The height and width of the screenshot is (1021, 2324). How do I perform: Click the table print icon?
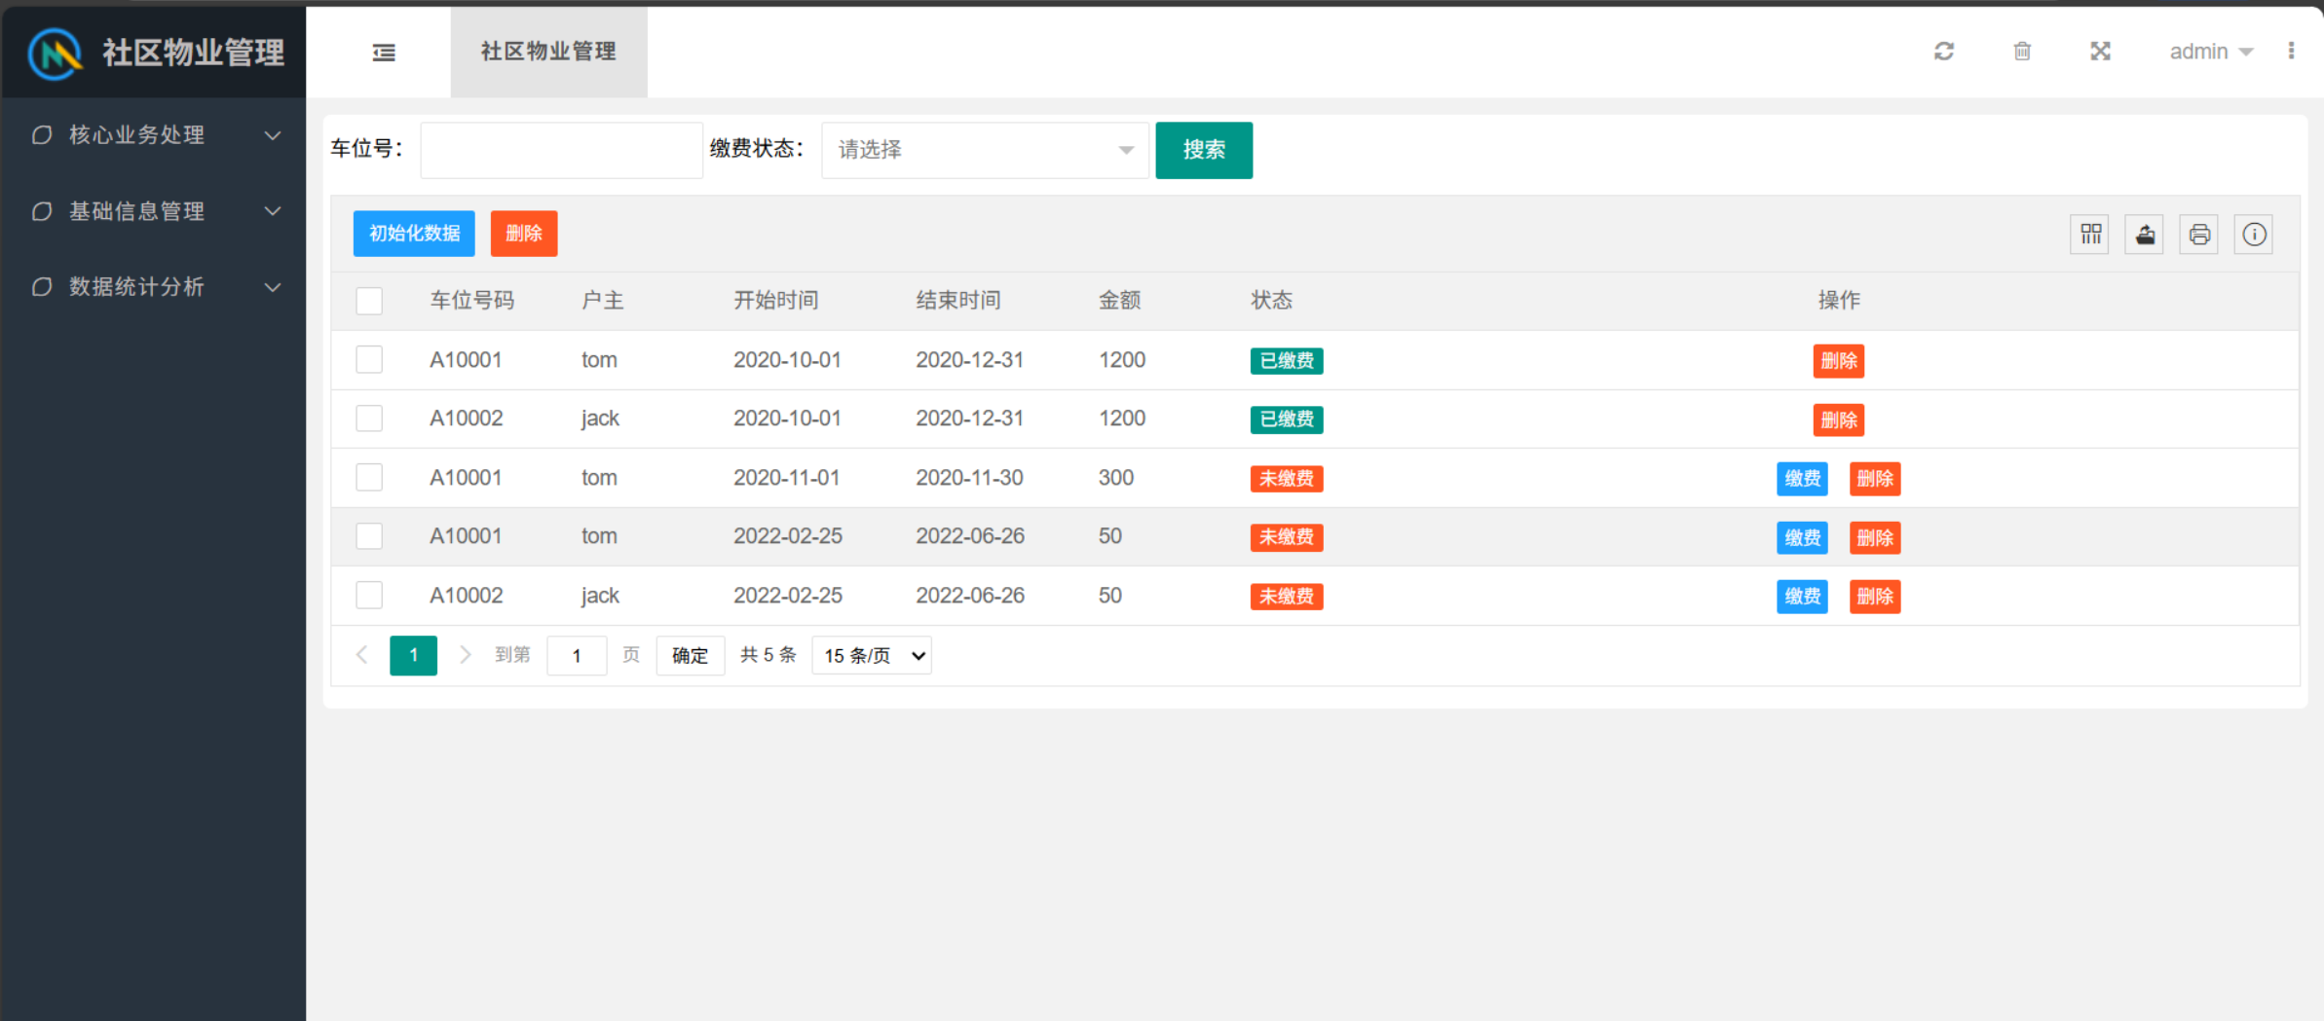click(x=2199, y=235)
